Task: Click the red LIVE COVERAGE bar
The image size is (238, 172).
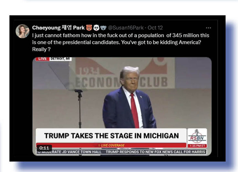Action: pyautogui.click(x=111, y=145)
